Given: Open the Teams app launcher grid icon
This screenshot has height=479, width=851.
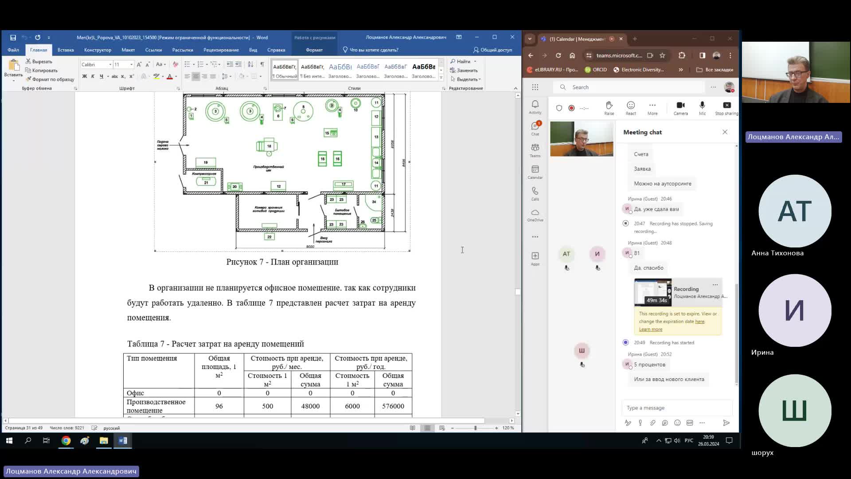Looking at the screenshot, I should pos(535,87).
